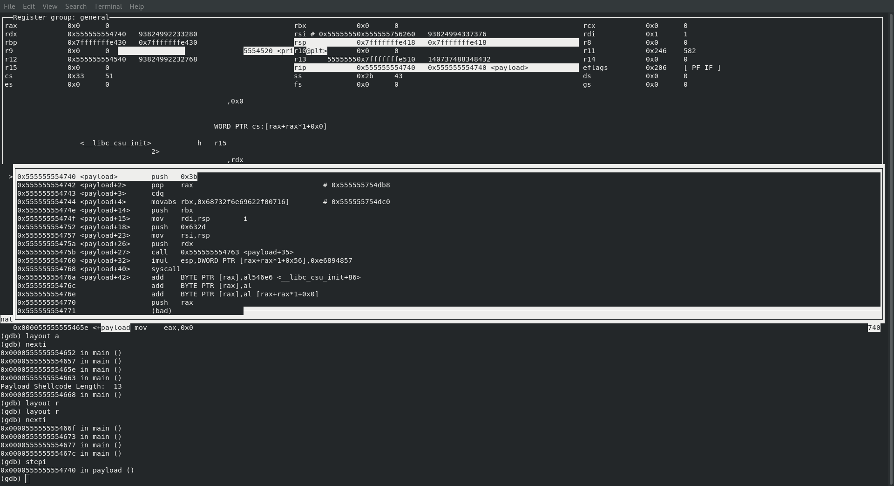Image resolution: width=894 pixels, height=486 pixels.
Task: Click the gdb prompt input cursor
Action: point(28,479)
